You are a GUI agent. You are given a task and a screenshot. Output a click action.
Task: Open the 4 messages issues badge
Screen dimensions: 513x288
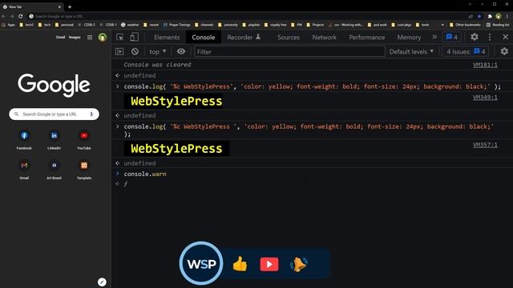coord(451,38)
